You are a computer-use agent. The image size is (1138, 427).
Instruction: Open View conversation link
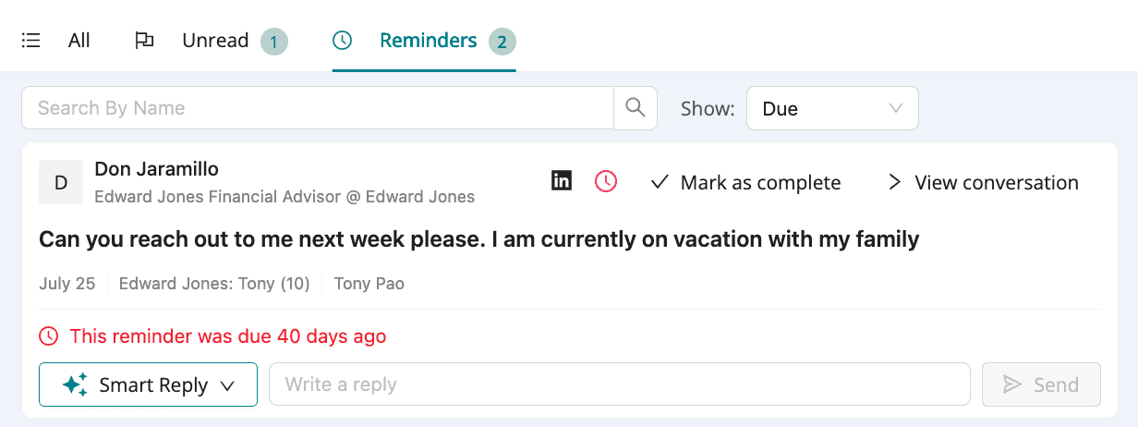click(984, 182)
